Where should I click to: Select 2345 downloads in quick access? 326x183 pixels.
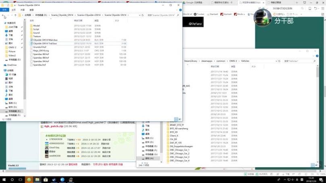[13, 27]
